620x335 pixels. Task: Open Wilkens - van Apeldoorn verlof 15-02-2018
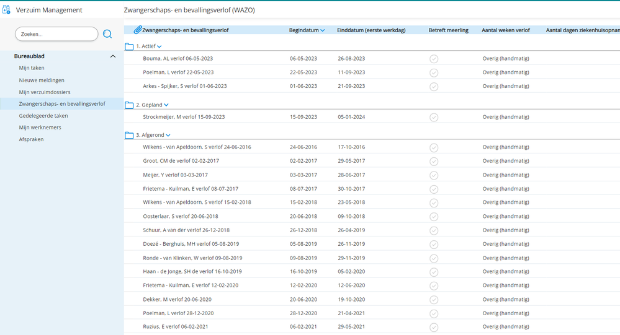197,202
